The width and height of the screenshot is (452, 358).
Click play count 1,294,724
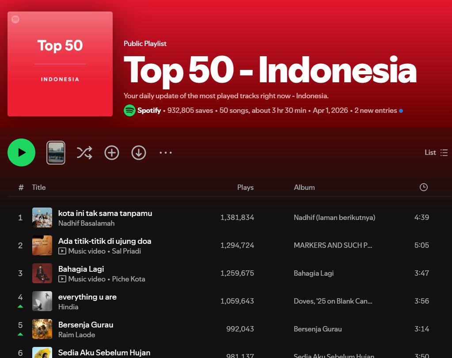pos(237,245)
